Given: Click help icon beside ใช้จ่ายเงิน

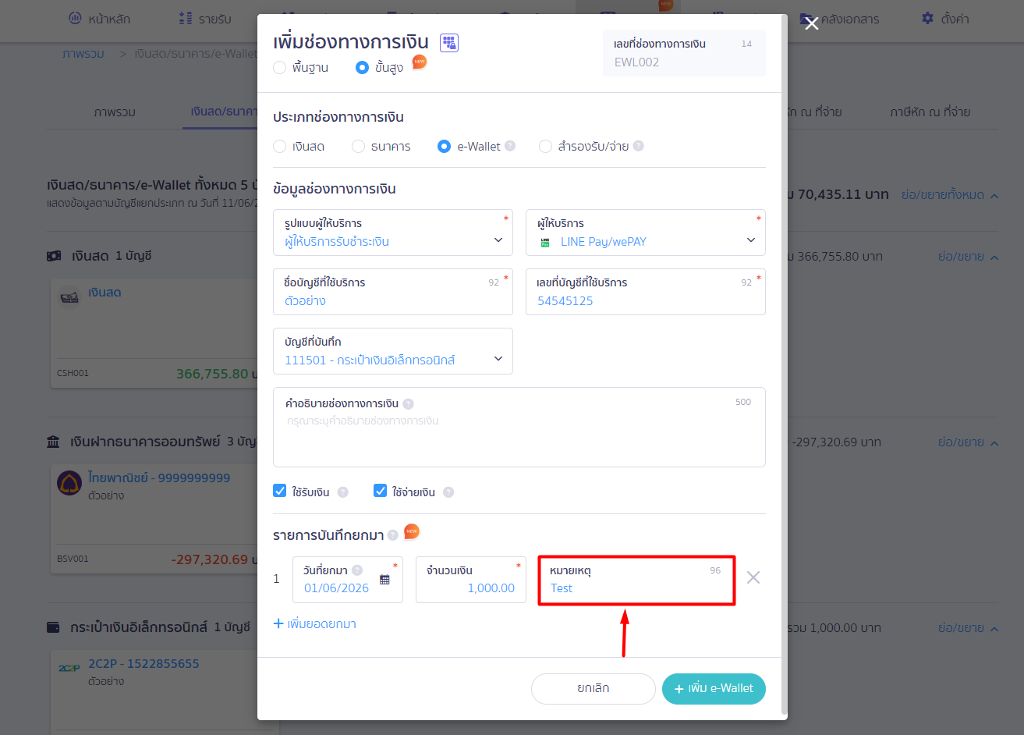Looking at the screenshot, I should coord(448,492).
